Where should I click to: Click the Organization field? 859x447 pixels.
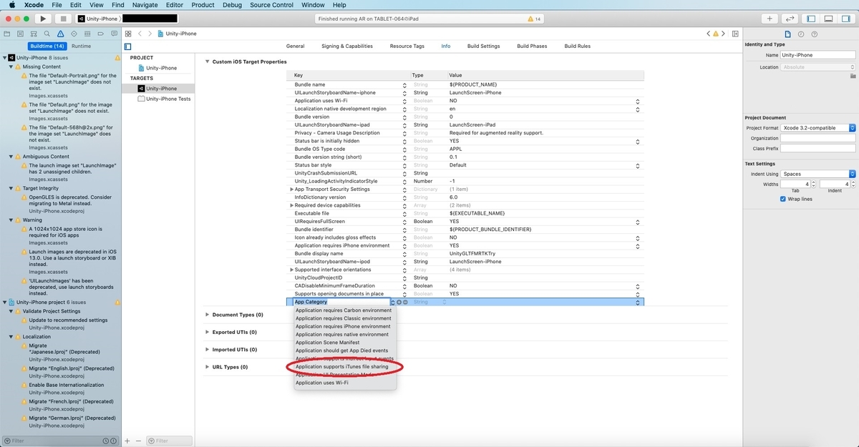[x=818, y=138]
